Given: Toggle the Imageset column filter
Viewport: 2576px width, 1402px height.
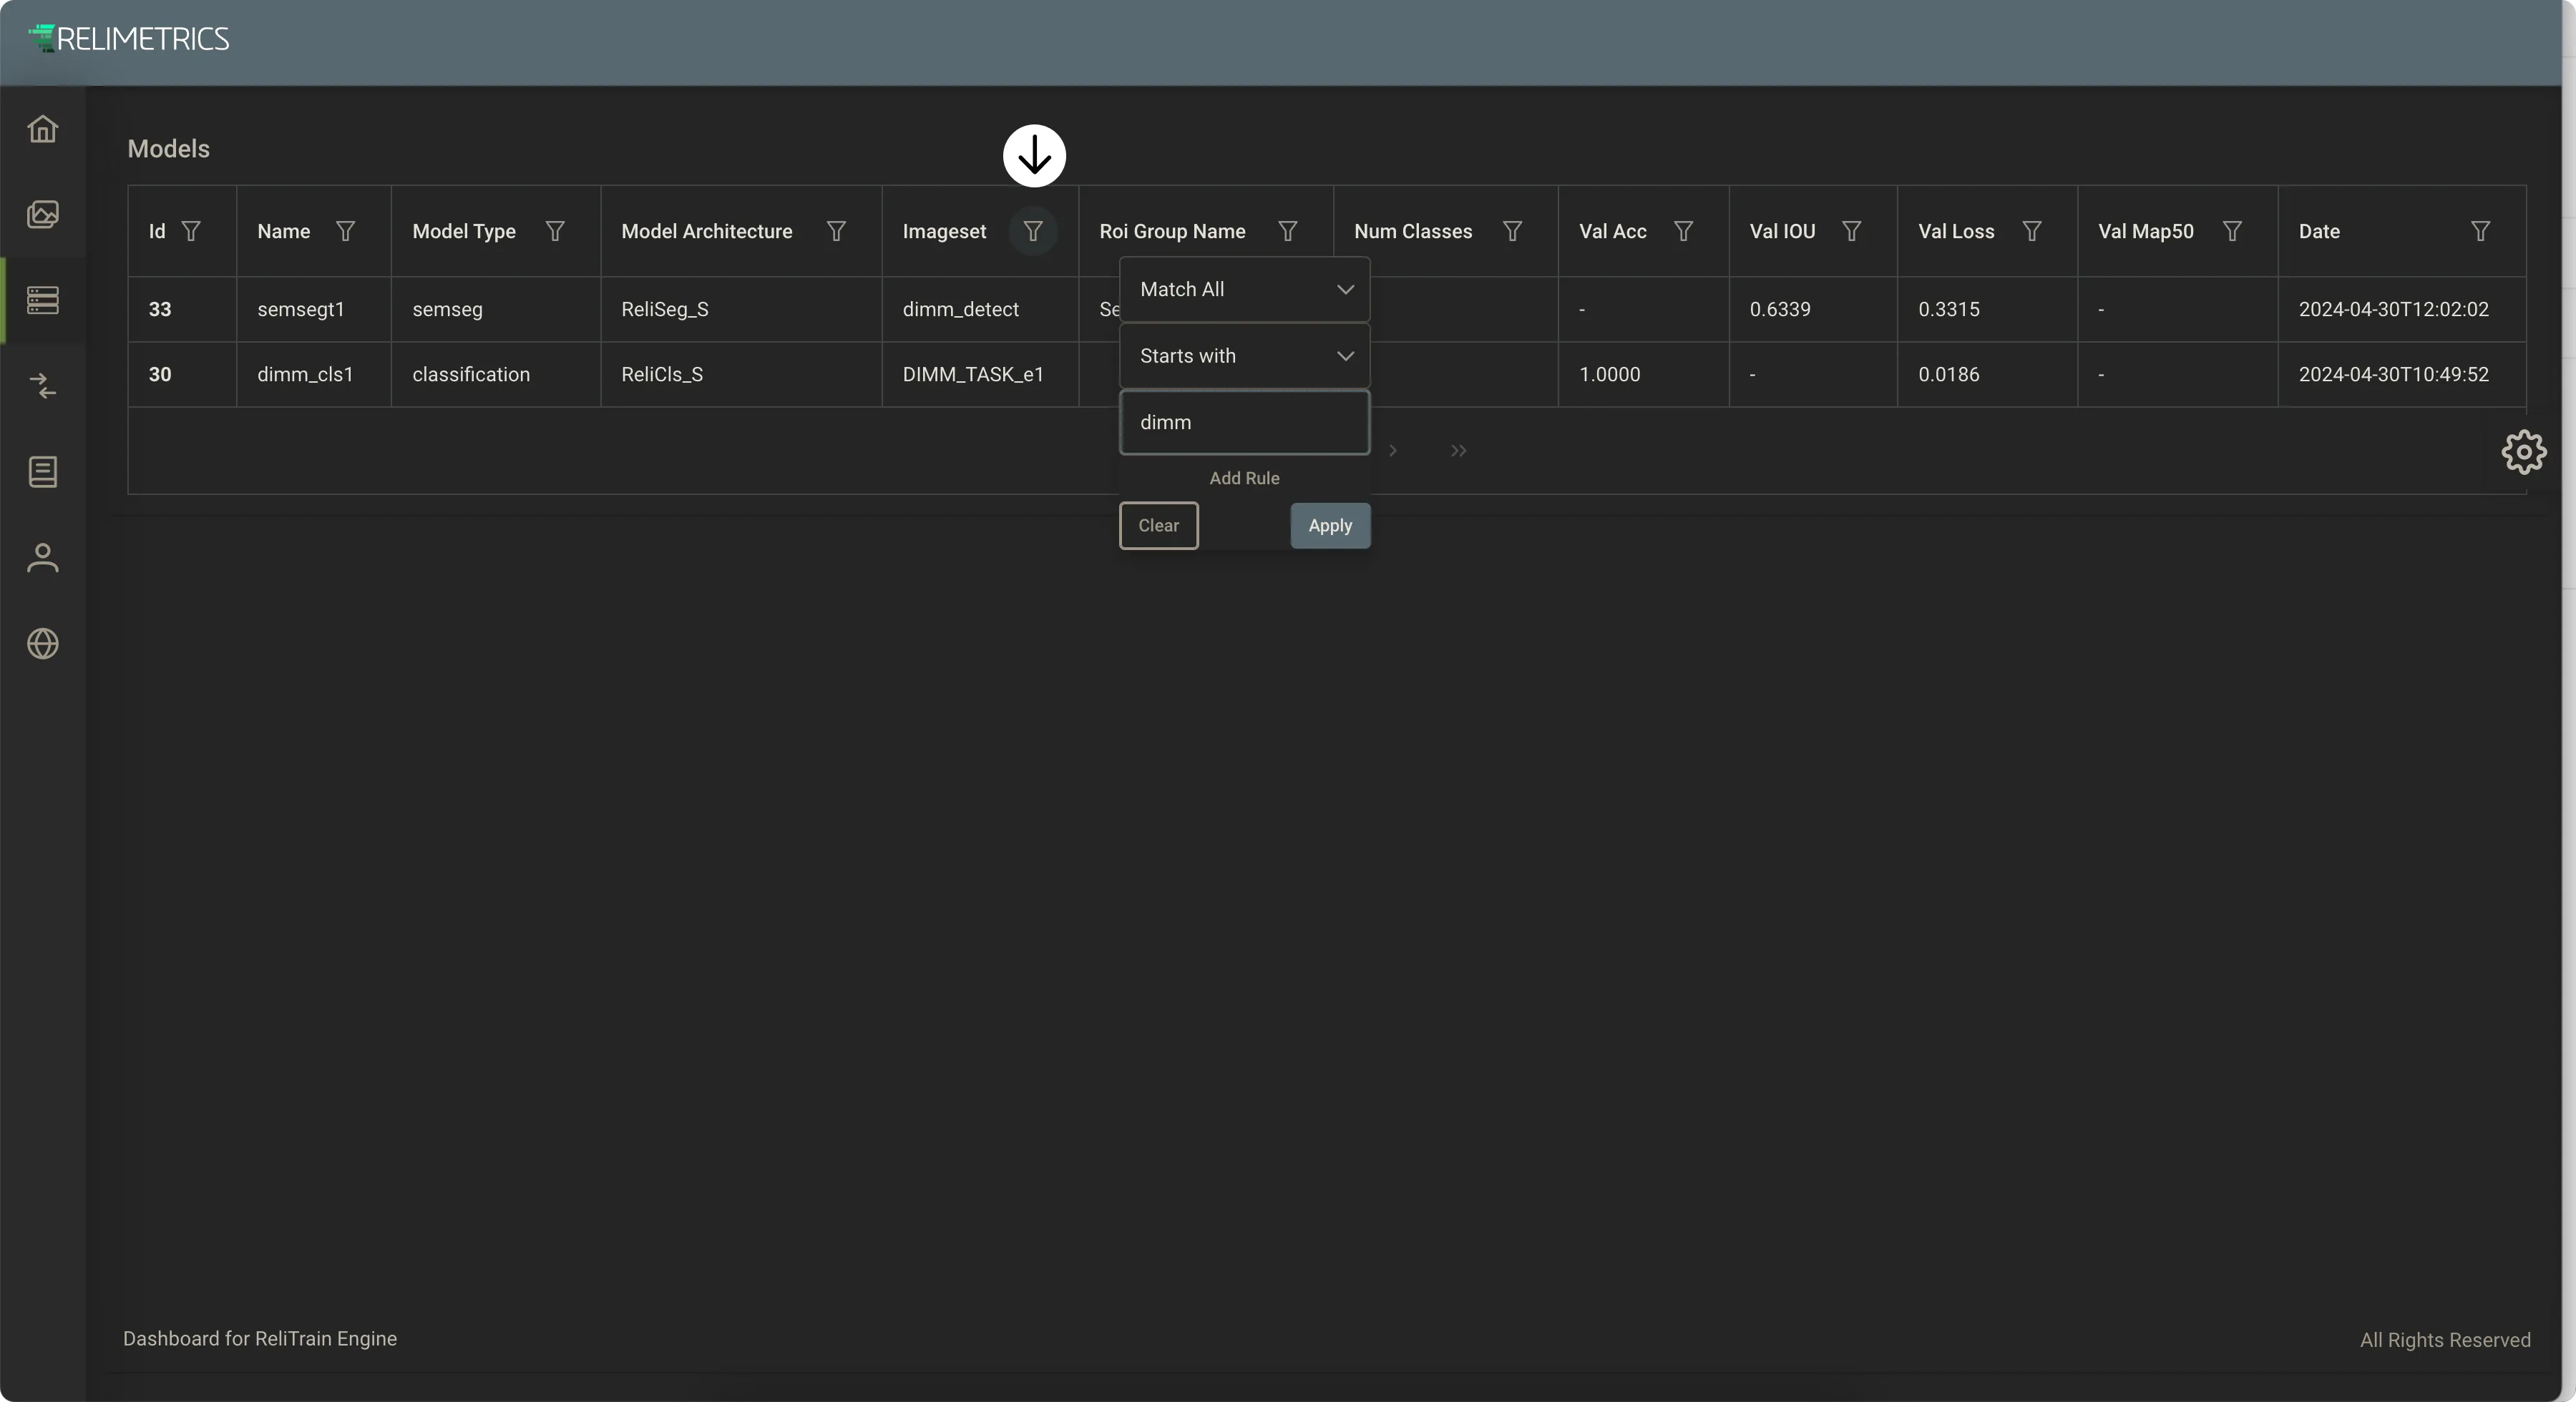Looking at the screenshot, I should [1033, 231].
